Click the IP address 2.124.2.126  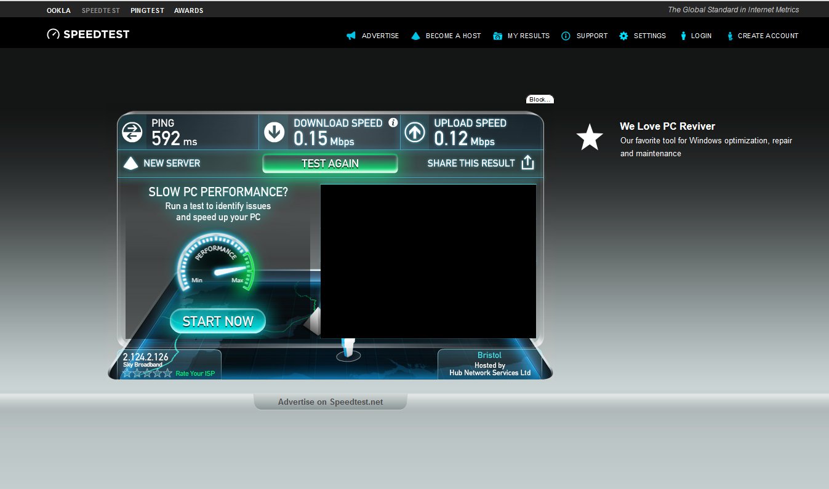(145, 357)
